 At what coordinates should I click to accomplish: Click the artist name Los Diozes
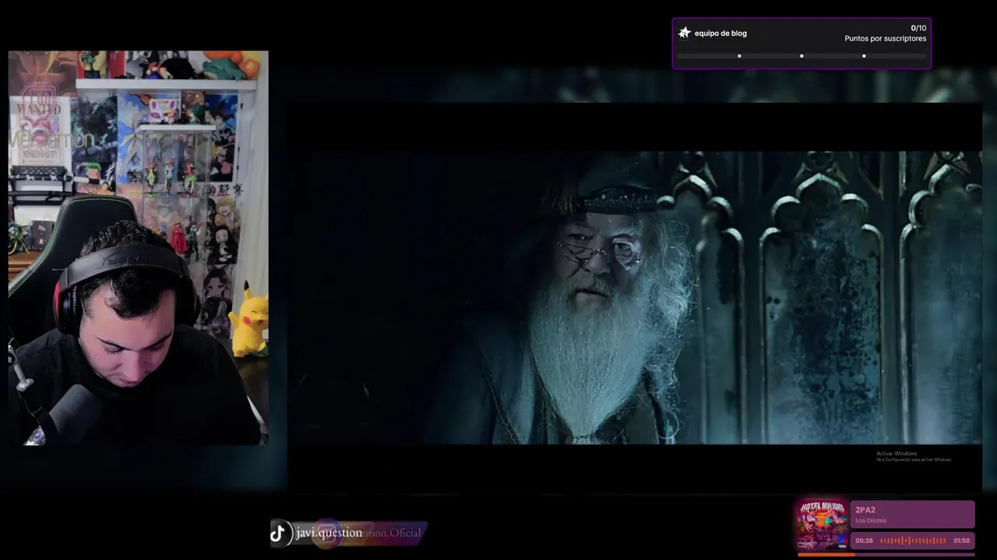pyautogui.click(x=871, y=520)
